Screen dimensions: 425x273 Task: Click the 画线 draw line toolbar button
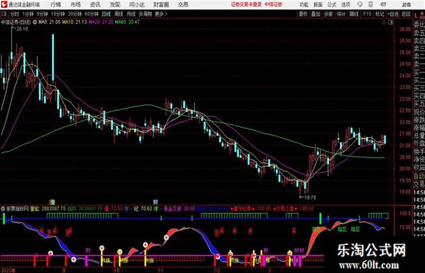click(354, 14)
